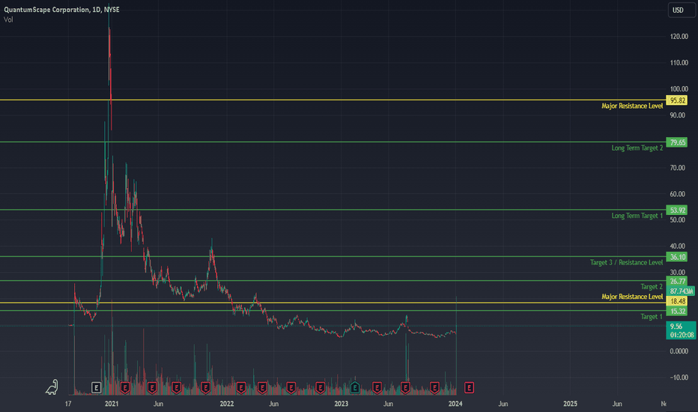Select the Vol indicator label

point(8,19)
